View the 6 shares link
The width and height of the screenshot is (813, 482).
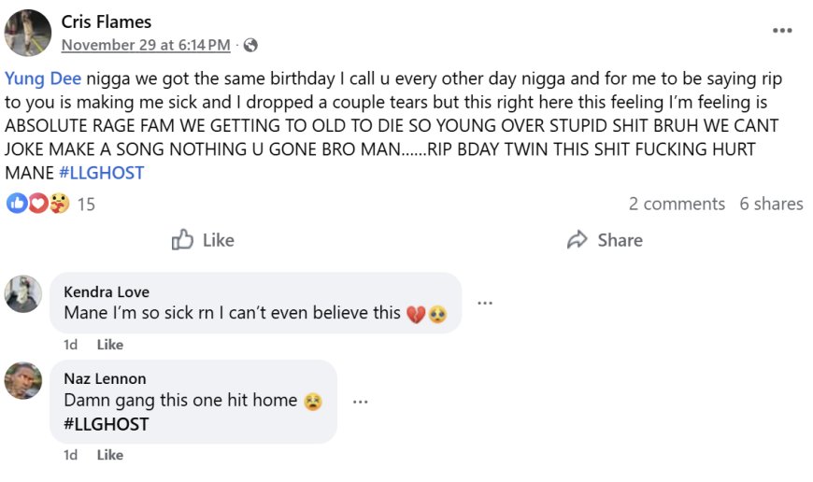tap(771, 204)
